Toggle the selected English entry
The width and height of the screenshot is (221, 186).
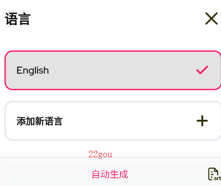pyautogui.click(x=113, y=70)
